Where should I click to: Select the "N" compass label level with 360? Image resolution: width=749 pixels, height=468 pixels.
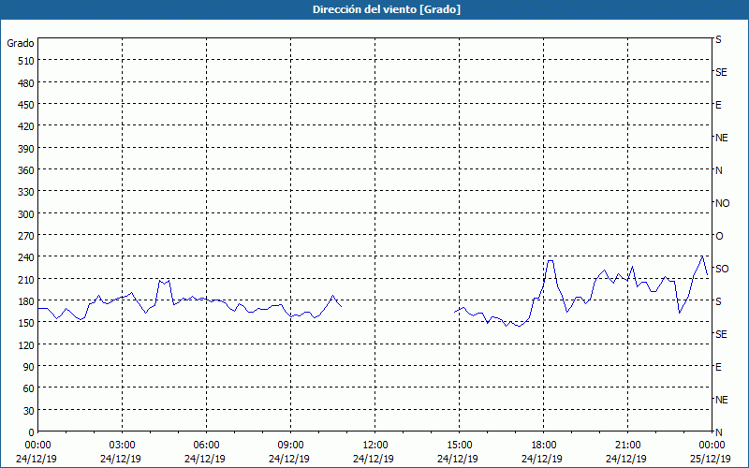pos(718,170)
